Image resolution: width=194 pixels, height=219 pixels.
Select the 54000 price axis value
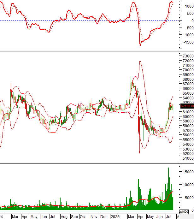coord(188,145)
